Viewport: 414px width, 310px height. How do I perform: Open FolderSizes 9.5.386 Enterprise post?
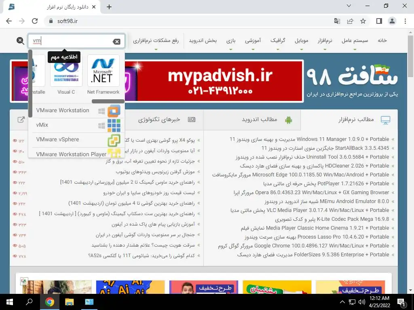point(313,255)
